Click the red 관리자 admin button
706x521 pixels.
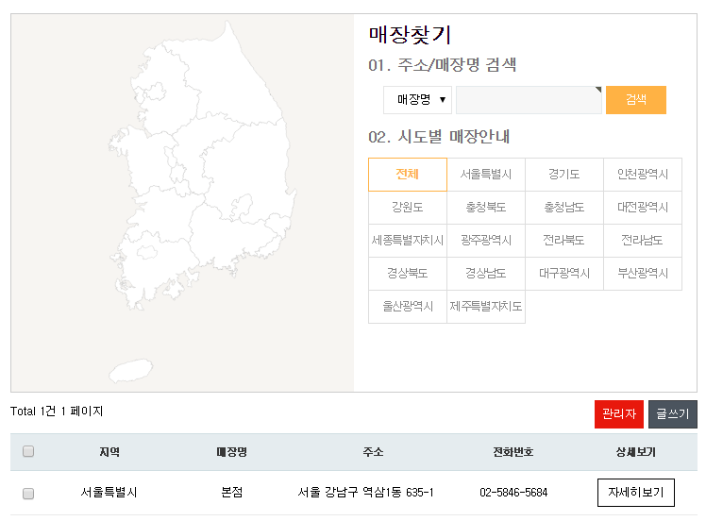click(618, 413)
